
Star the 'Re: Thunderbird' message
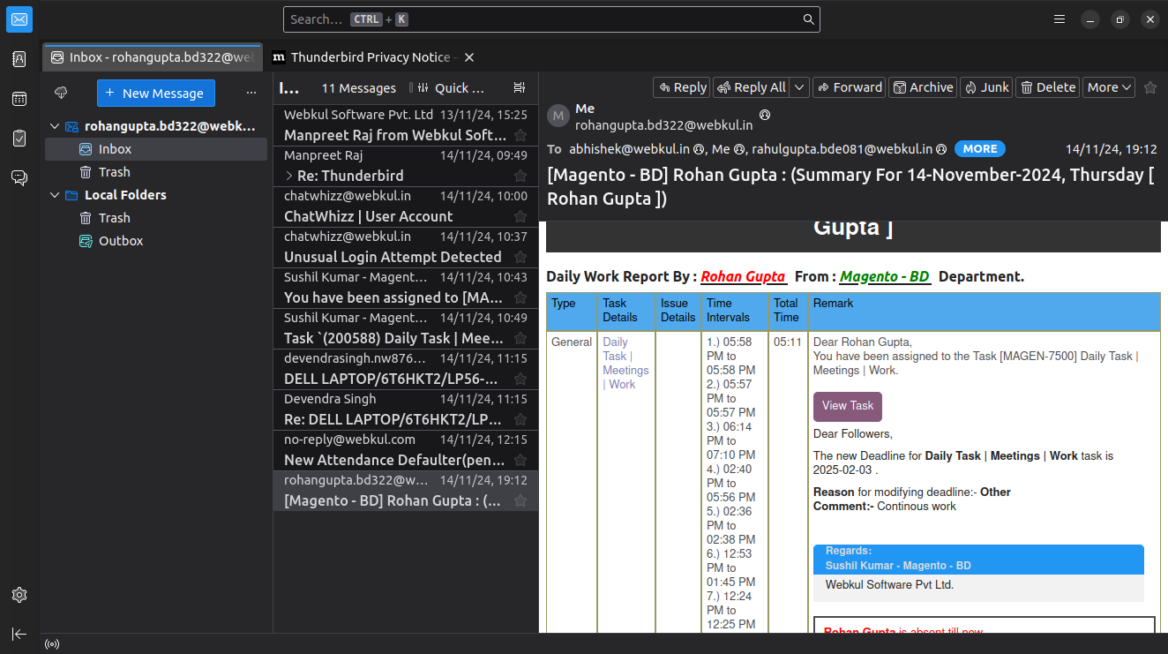pyautogui.click(x=520, y=176)
